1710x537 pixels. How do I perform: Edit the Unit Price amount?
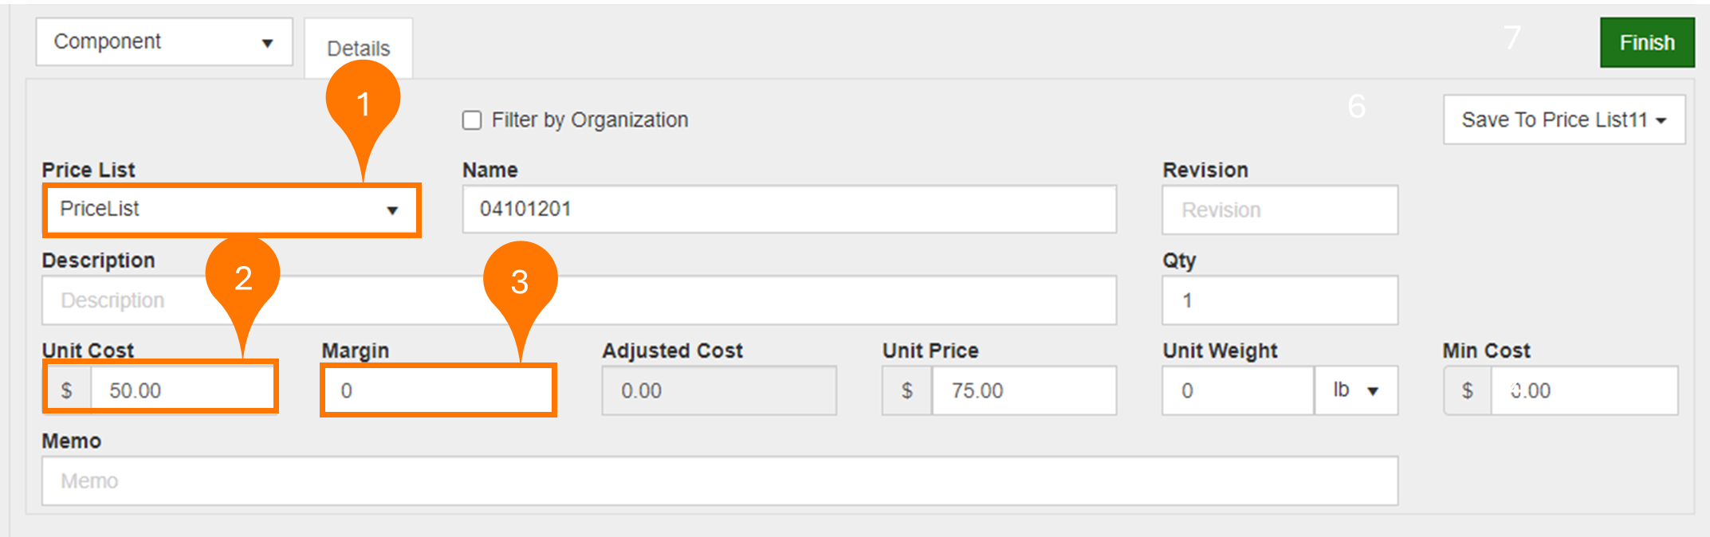[1024, 390]
